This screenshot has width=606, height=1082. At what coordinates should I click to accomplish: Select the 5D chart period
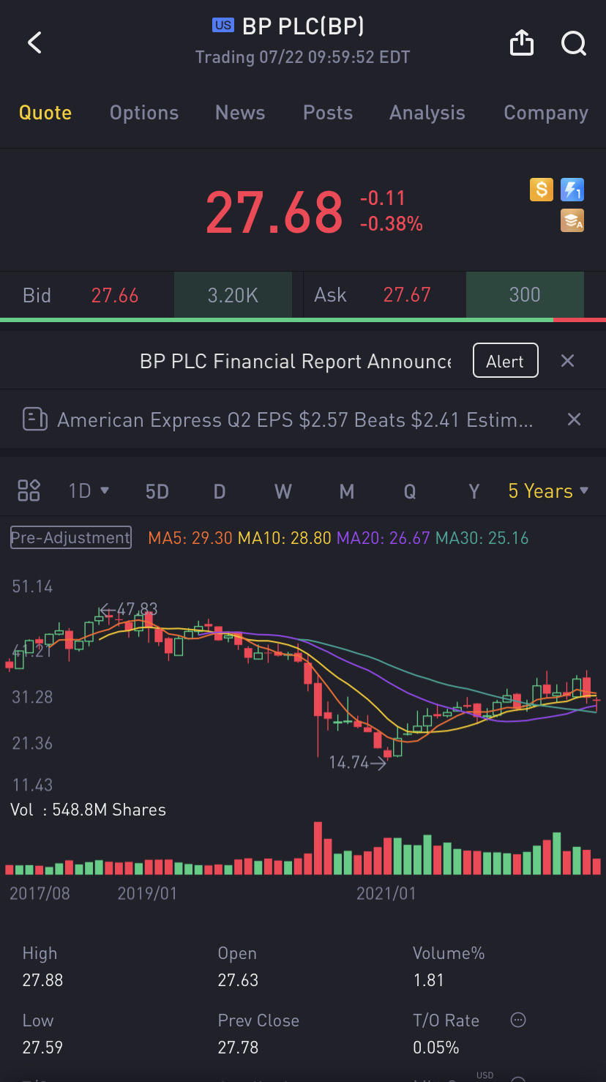157,491
